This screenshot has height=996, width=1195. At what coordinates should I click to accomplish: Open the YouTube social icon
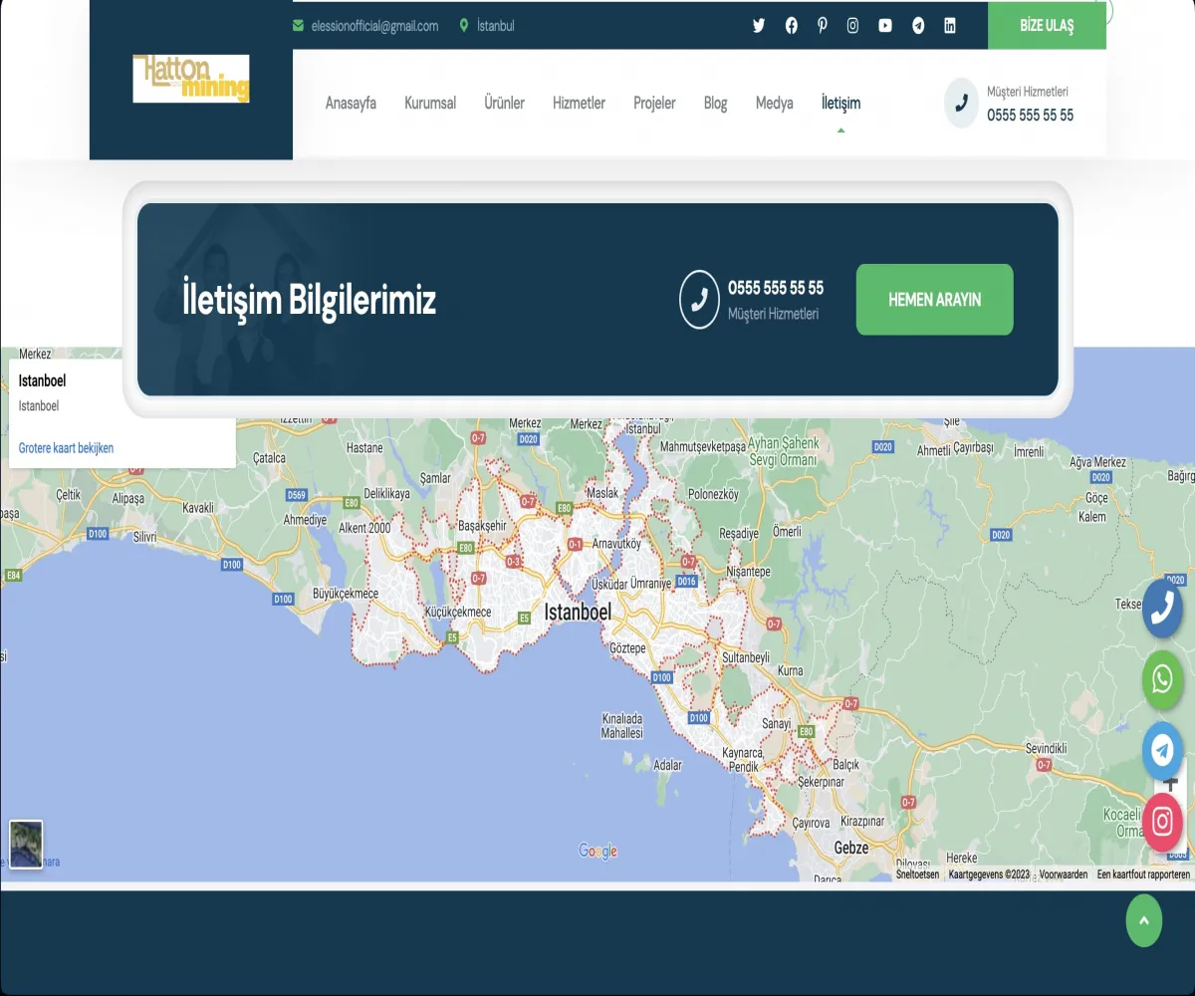tap(885, 26)
